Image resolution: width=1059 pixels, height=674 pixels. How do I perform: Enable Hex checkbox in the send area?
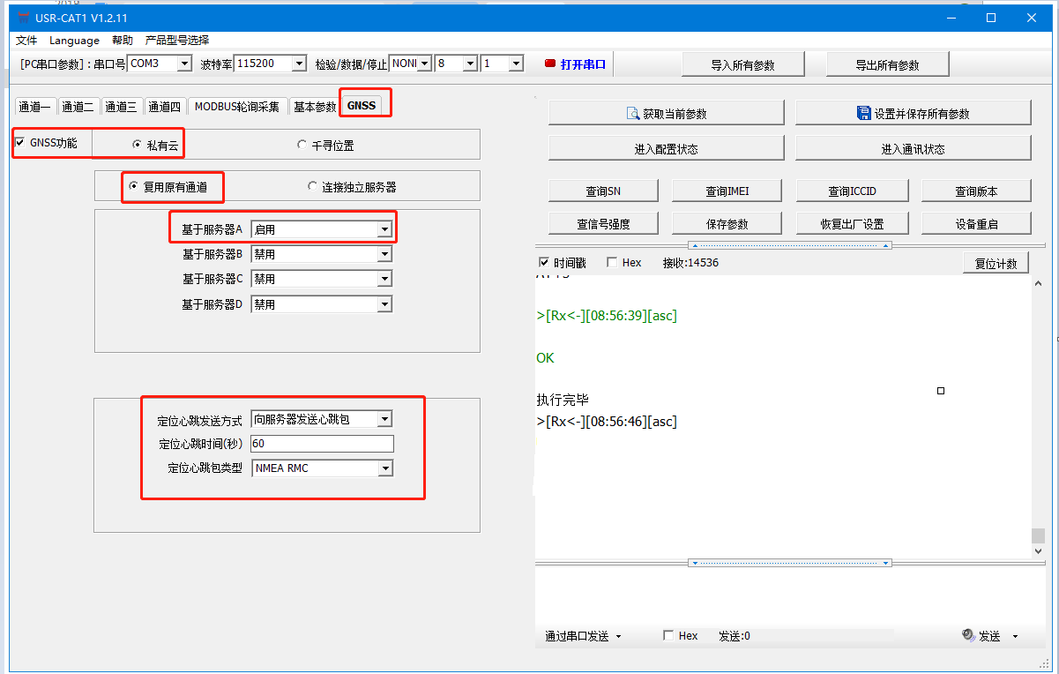[x=667, y=635]
